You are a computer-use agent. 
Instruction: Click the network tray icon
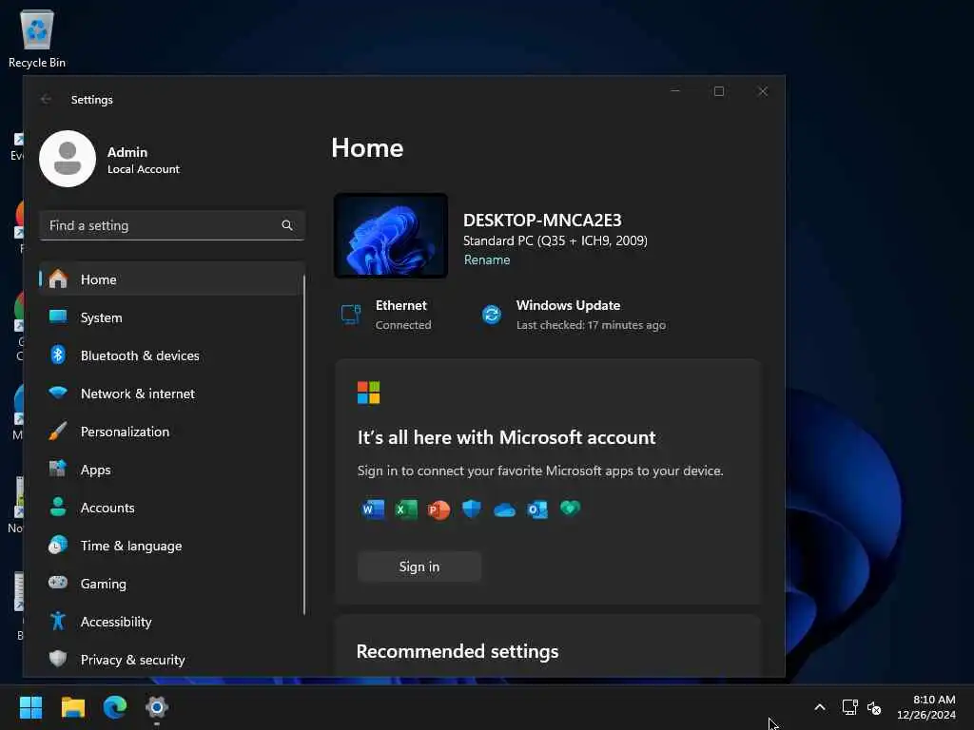(849, 707)
